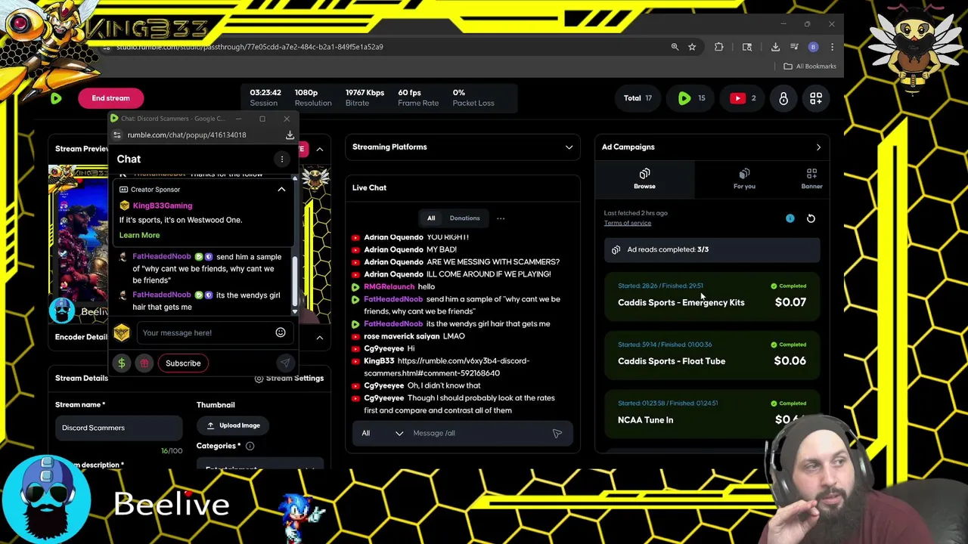Screen dimensions: 968x544
Task: Switch to the Browse ad tab
Action: click(644, 179)
